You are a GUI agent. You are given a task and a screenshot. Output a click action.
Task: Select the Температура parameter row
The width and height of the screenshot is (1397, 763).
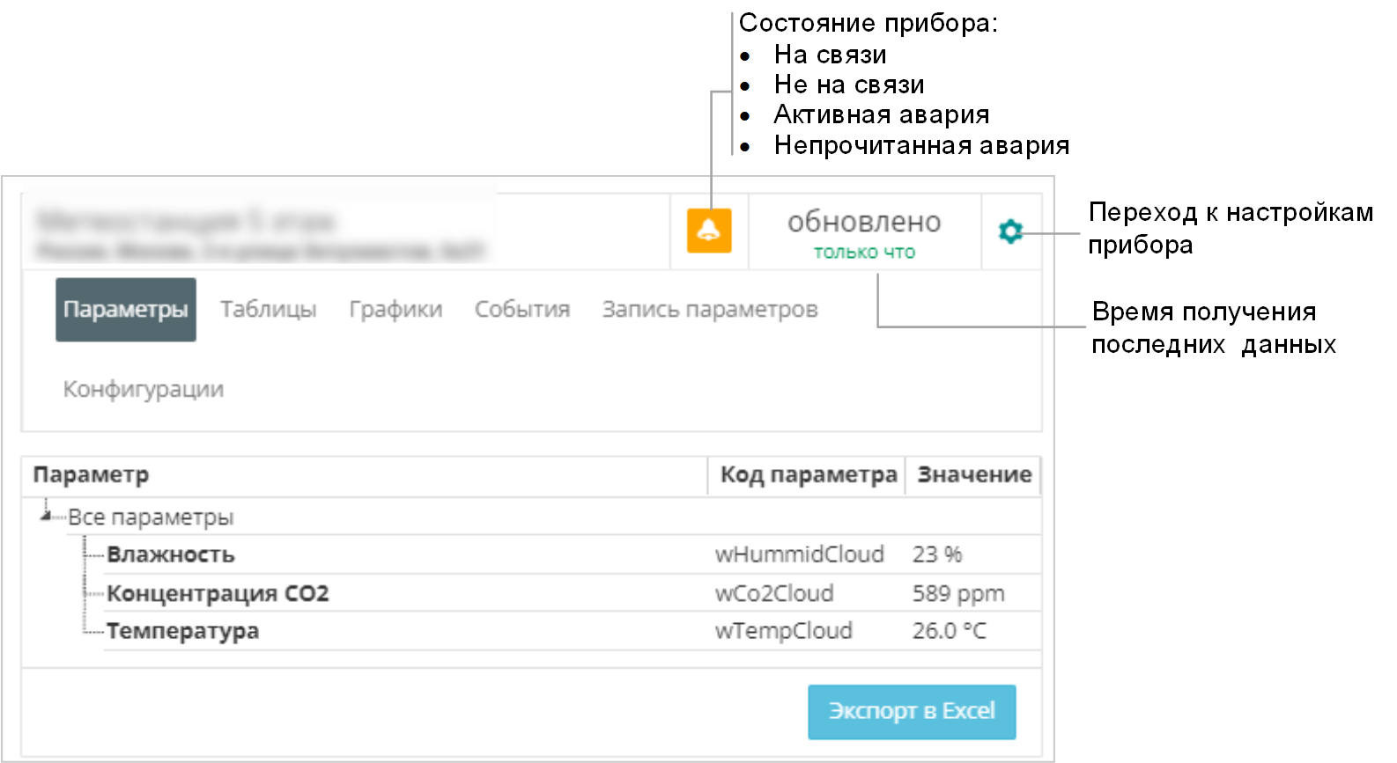tap(183, 632)
